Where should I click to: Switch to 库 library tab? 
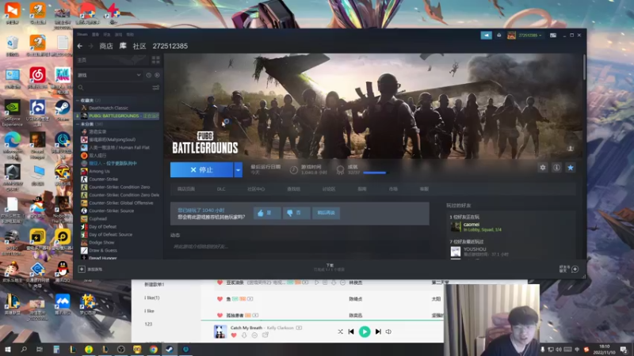click(x=123, y=46)
